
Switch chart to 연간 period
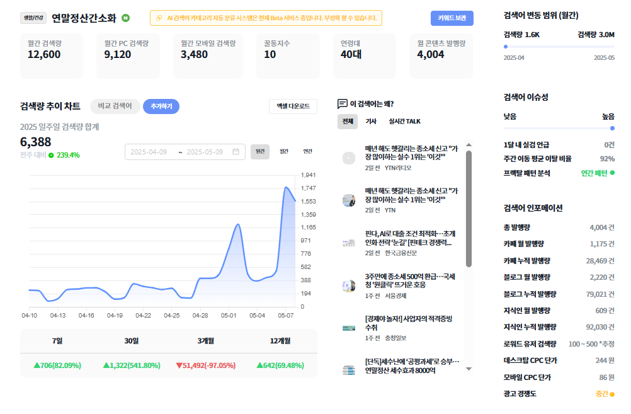[x=307, y=151]
